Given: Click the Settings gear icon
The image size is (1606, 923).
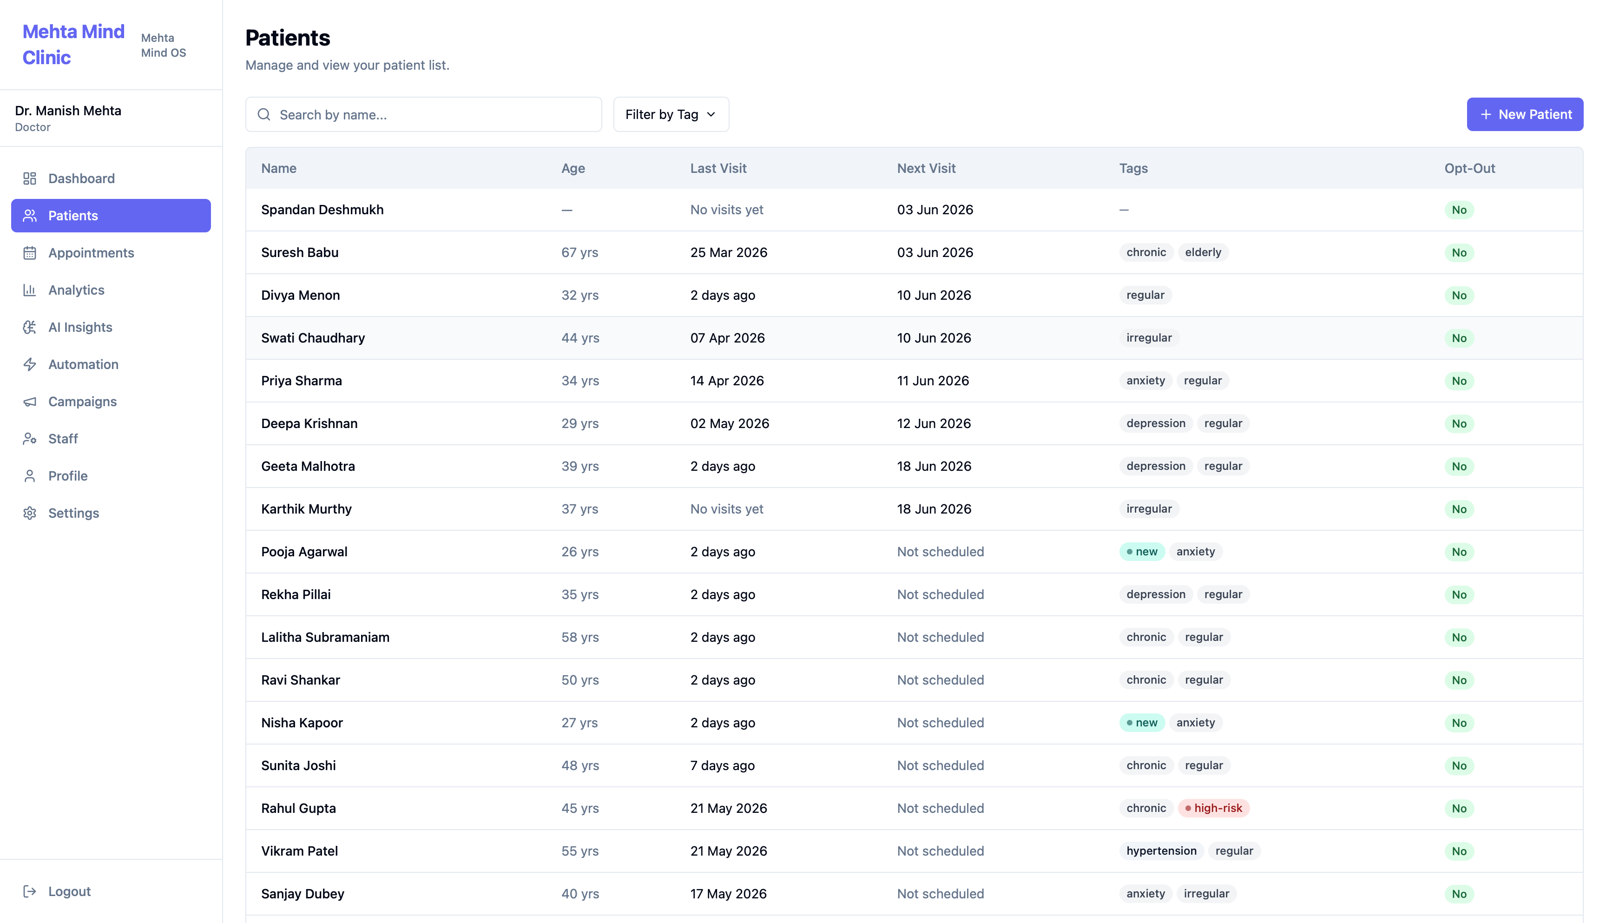Looking at the screenshot, I should (x=30, y=513).
